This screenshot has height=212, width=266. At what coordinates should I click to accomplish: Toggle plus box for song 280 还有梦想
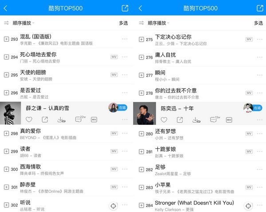tap(141, 134)
